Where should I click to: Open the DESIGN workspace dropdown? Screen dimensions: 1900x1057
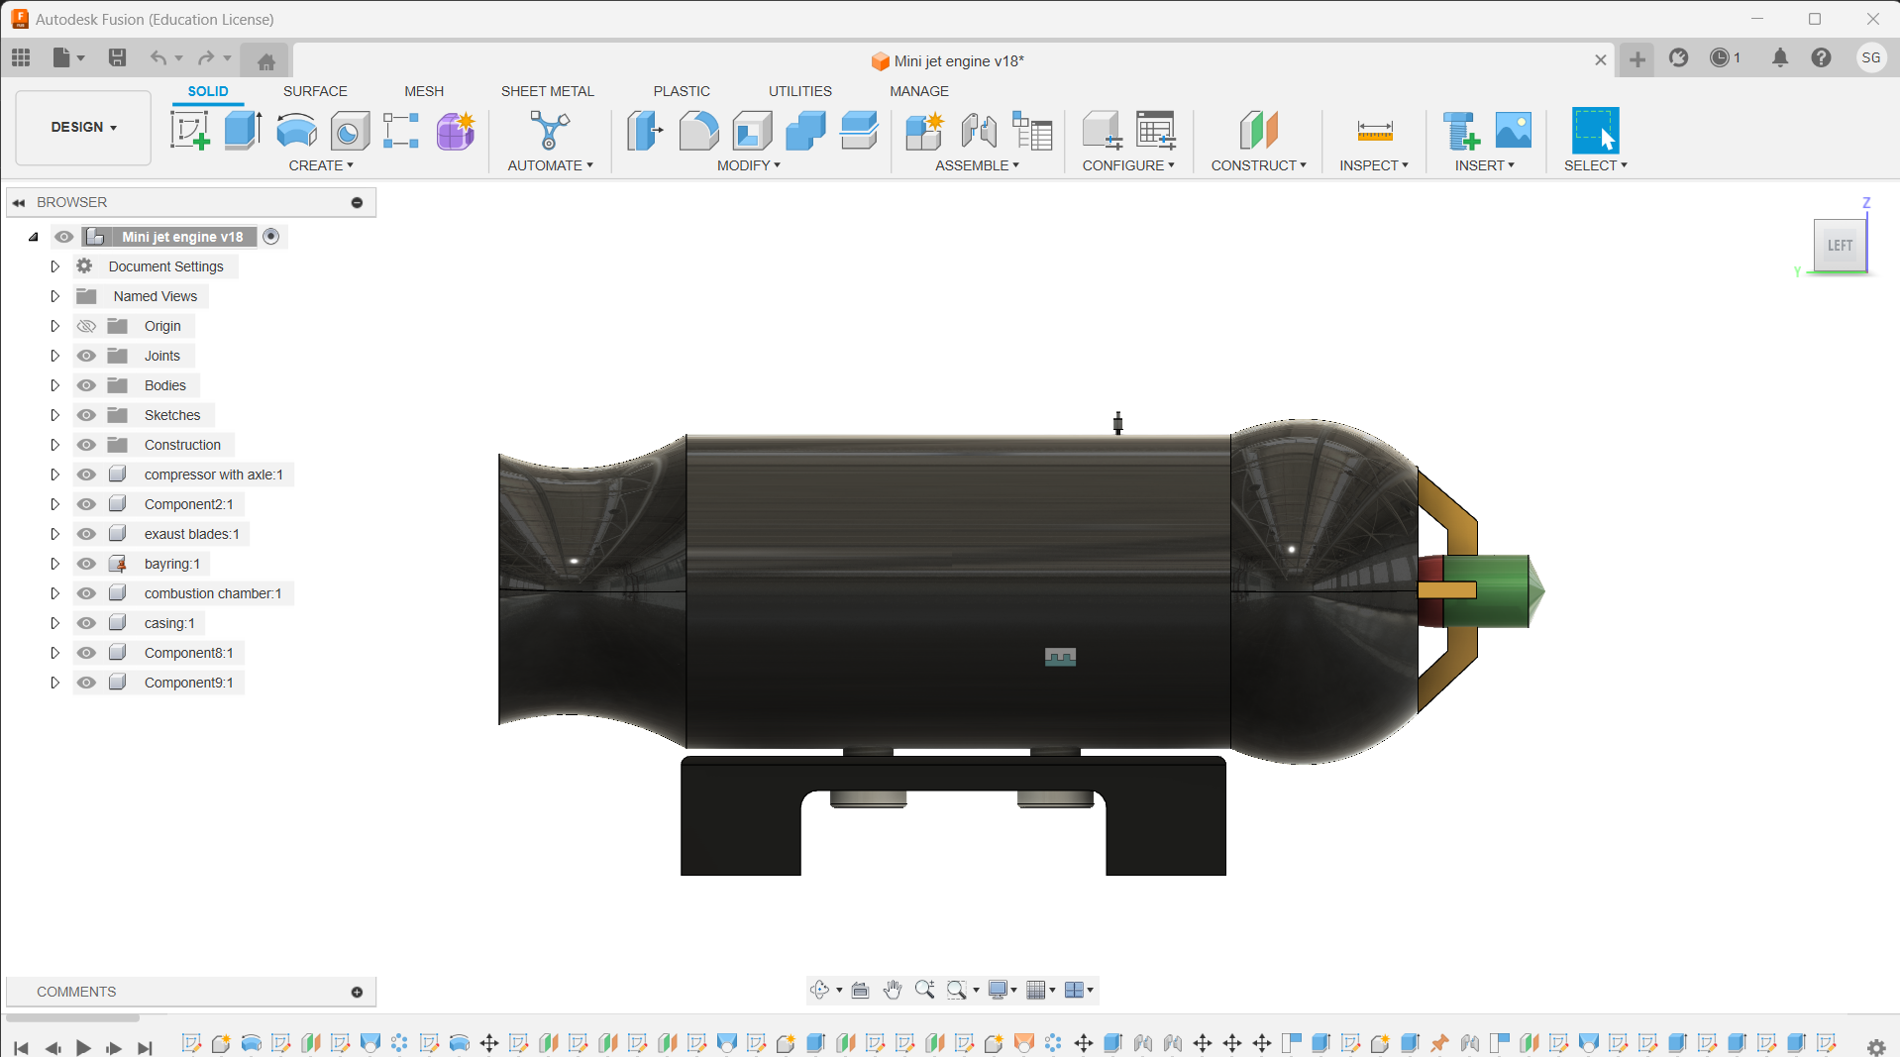coord(83,128)
